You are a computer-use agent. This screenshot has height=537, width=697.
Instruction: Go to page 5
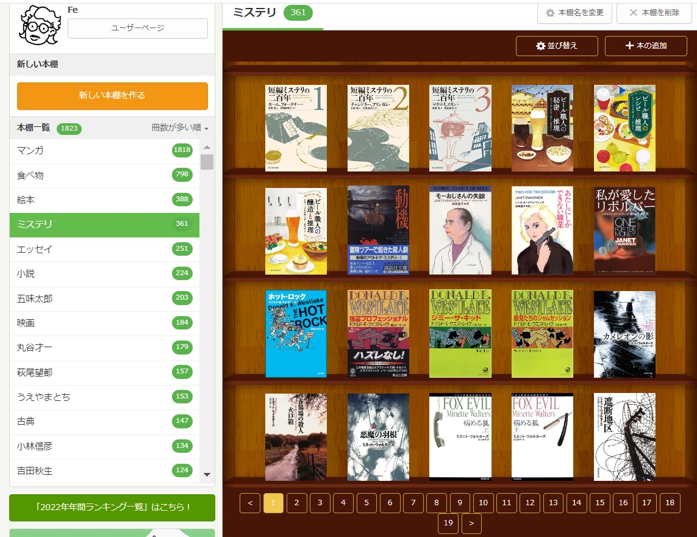click(x=366, y=503)
